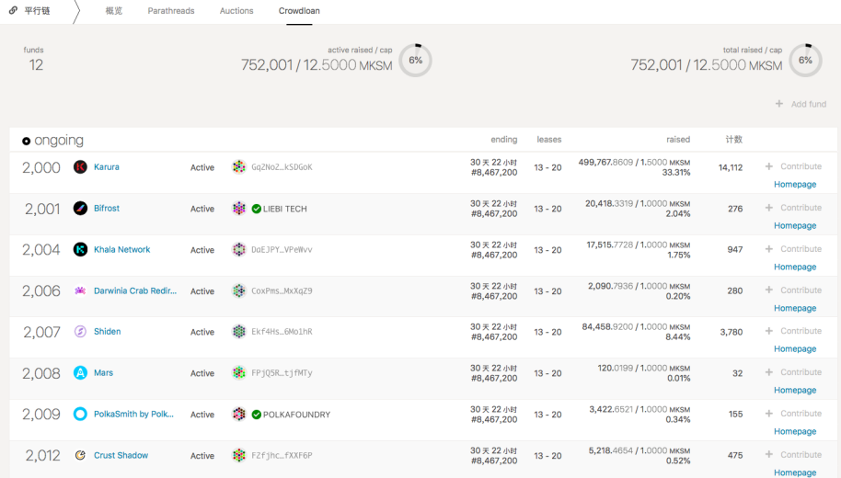Open the Khala Network Homepage link

[x=795, y=267]
